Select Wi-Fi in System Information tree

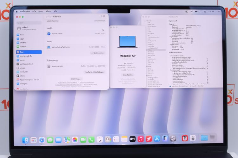click(x=150, y=68)
